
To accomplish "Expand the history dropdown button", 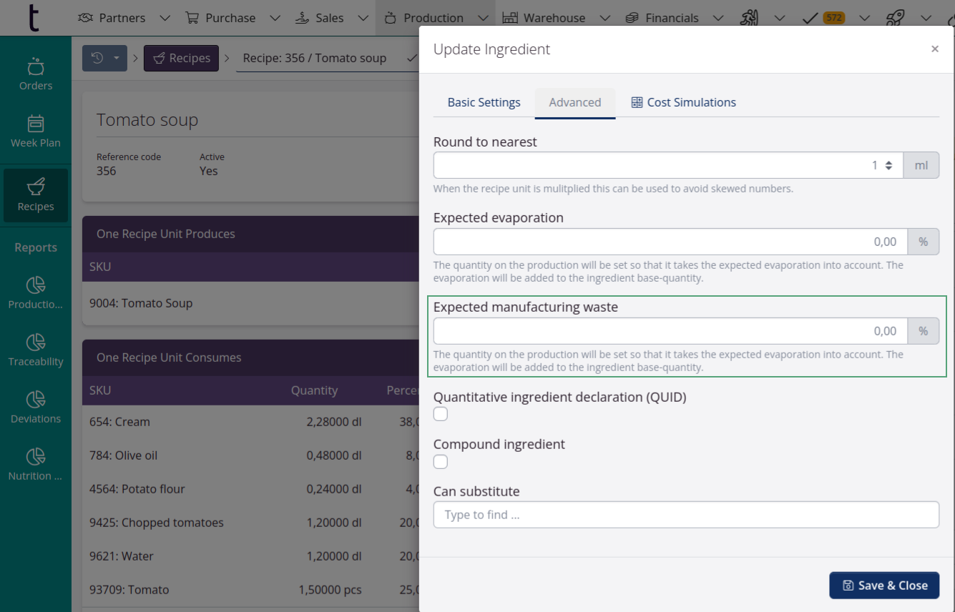I will (104, 58).
